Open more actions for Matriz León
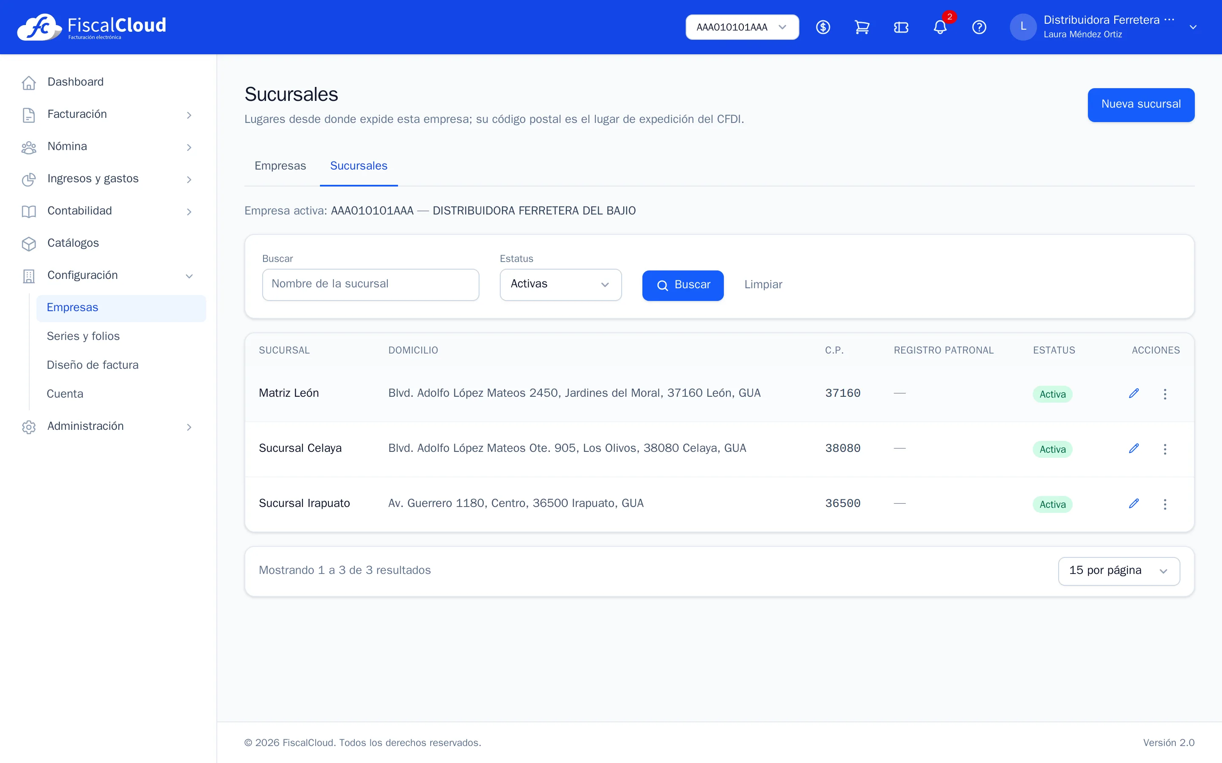1222x763 pixels. point(1165,394)
